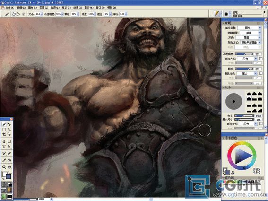Open the 文件 (File) menu
This screenshot has width=268, height=201.
coord(10,8)
